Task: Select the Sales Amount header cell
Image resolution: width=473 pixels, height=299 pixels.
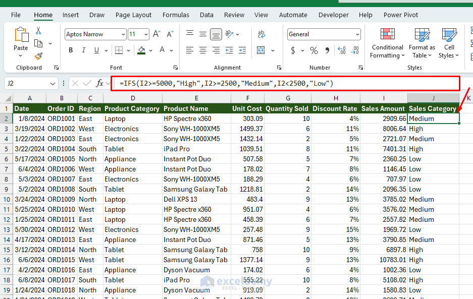Action: [384, 108]
